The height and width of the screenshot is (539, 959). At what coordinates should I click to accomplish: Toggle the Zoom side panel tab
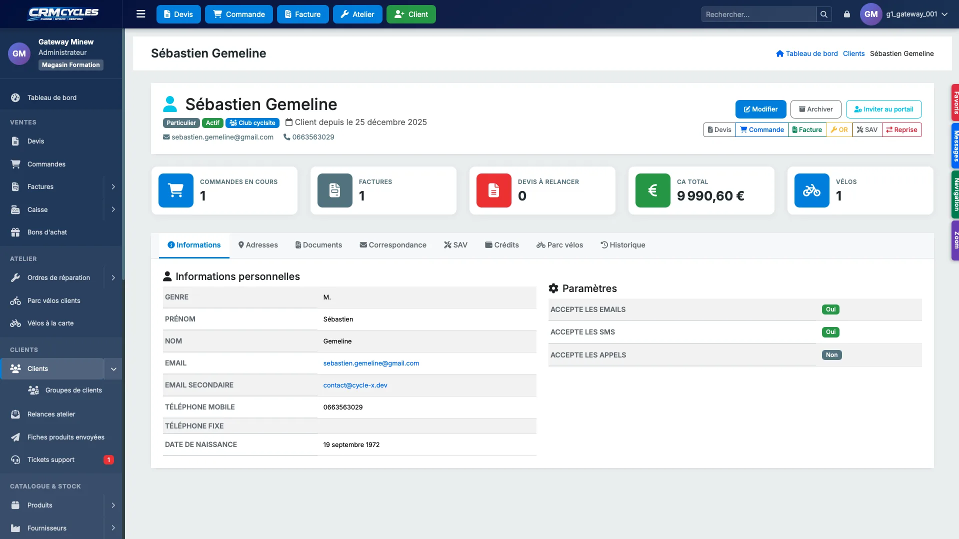click(x=955, y=240)
